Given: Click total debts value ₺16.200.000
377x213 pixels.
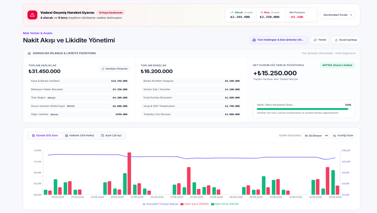Looking at the screenshot, I should 157,71.
